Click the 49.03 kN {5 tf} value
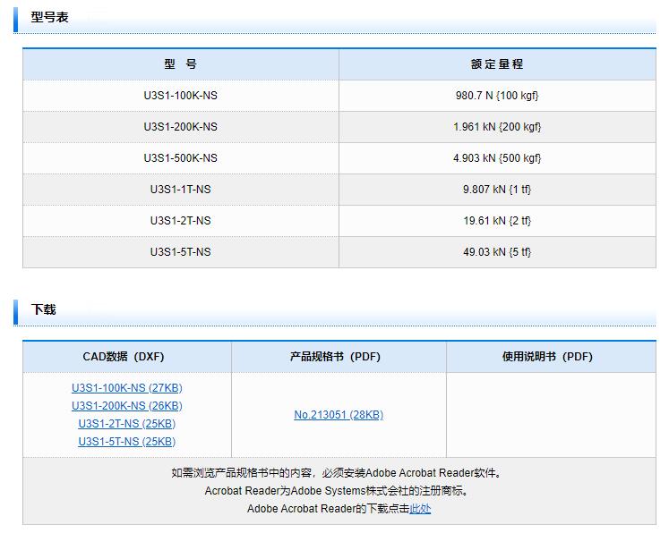The image size is (669, 533). pos(497,252)
